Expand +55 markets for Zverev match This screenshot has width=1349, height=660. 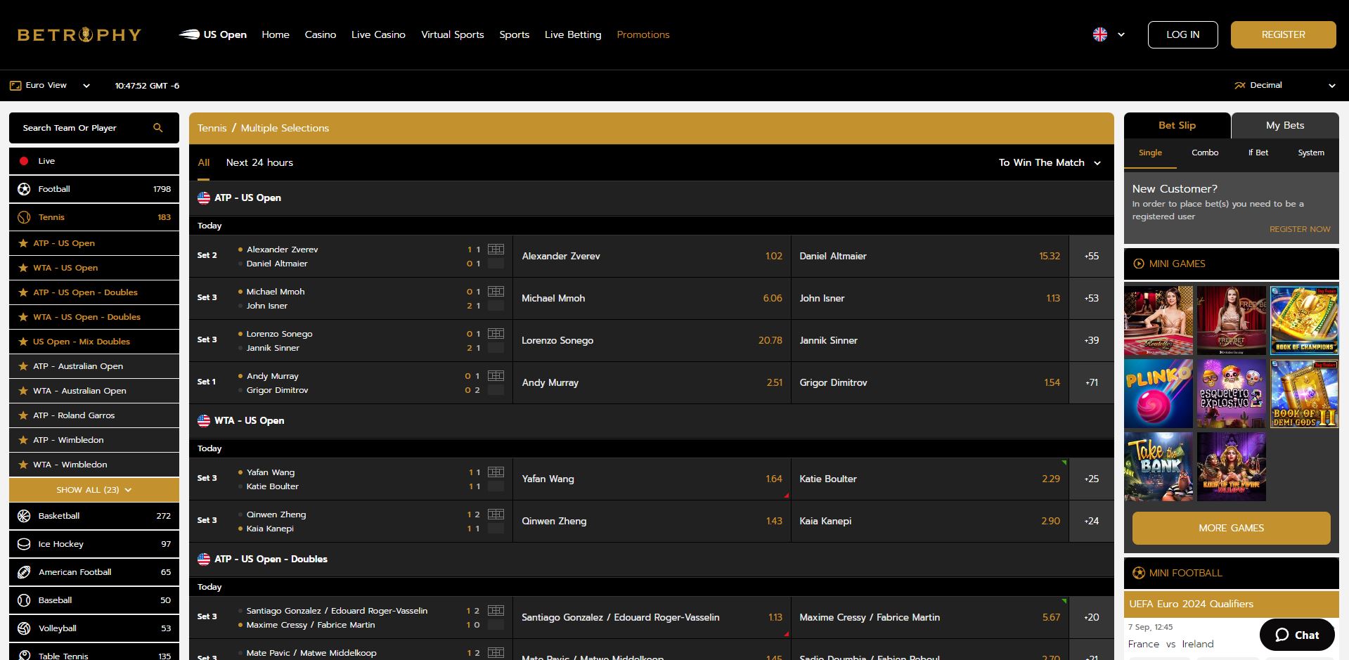click(x=1092, y=256)
